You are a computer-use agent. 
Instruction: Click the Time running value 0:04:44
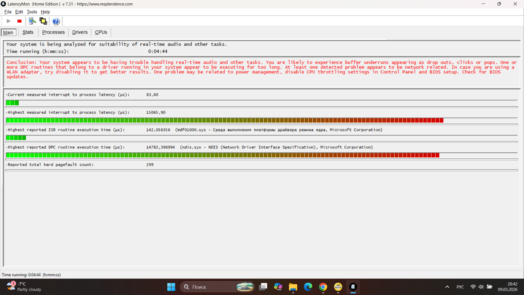pos(158,51)
